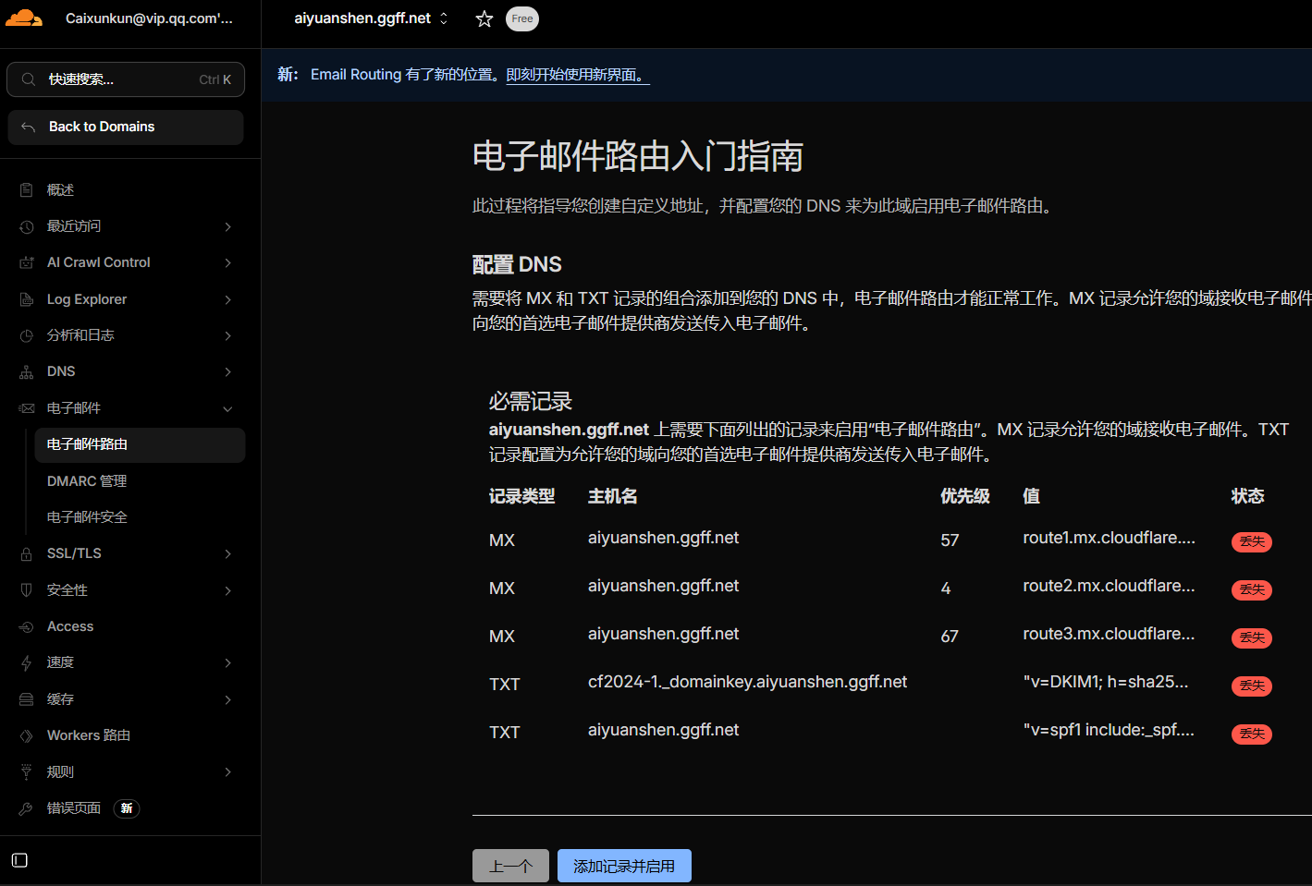Open the 即刻开始使用新界面 link

click(577, 75)
